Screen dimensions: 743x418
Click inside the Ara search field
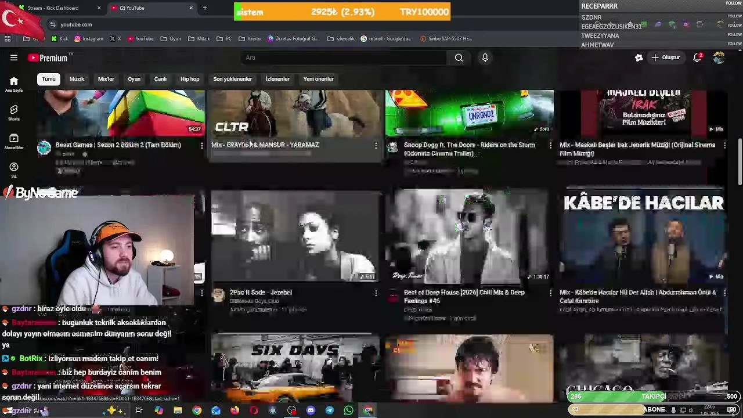[x=344, y=57]
